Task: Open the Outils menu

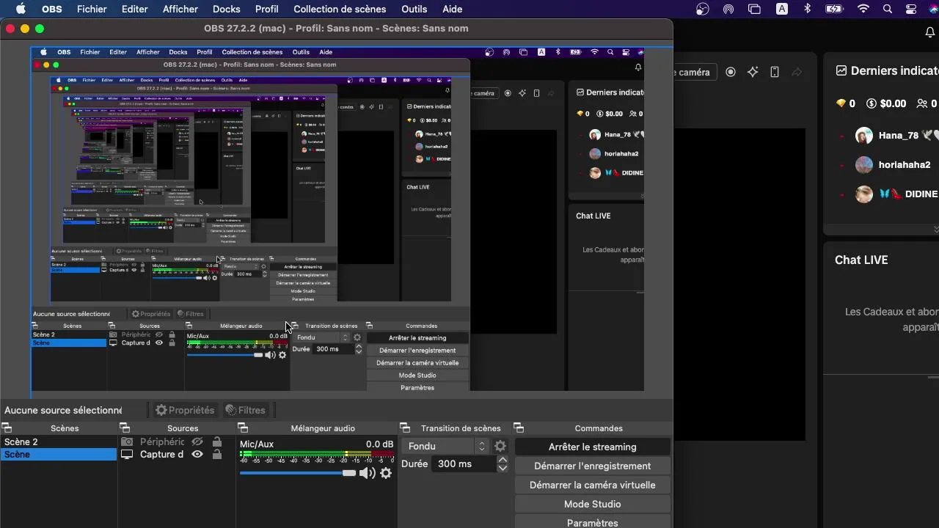Action: pyautogui.click(x=414, y=9)
